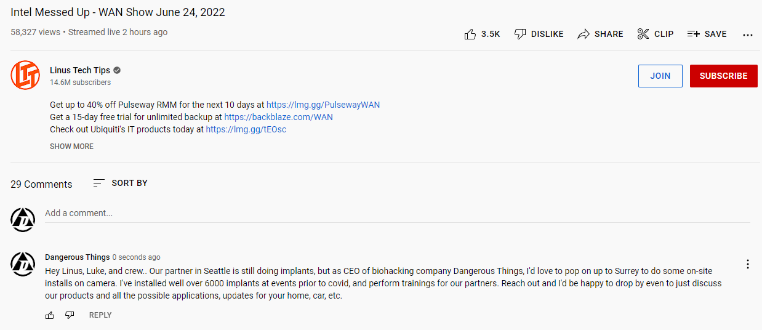Open Linus Tech Tips channel avatar
The image size is (762, 330).
click(x=25, y=75)
